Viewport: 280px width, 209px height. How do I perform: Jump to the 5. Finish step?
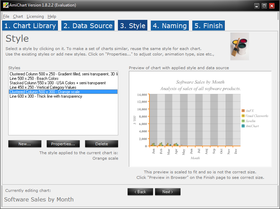point(208,26)
